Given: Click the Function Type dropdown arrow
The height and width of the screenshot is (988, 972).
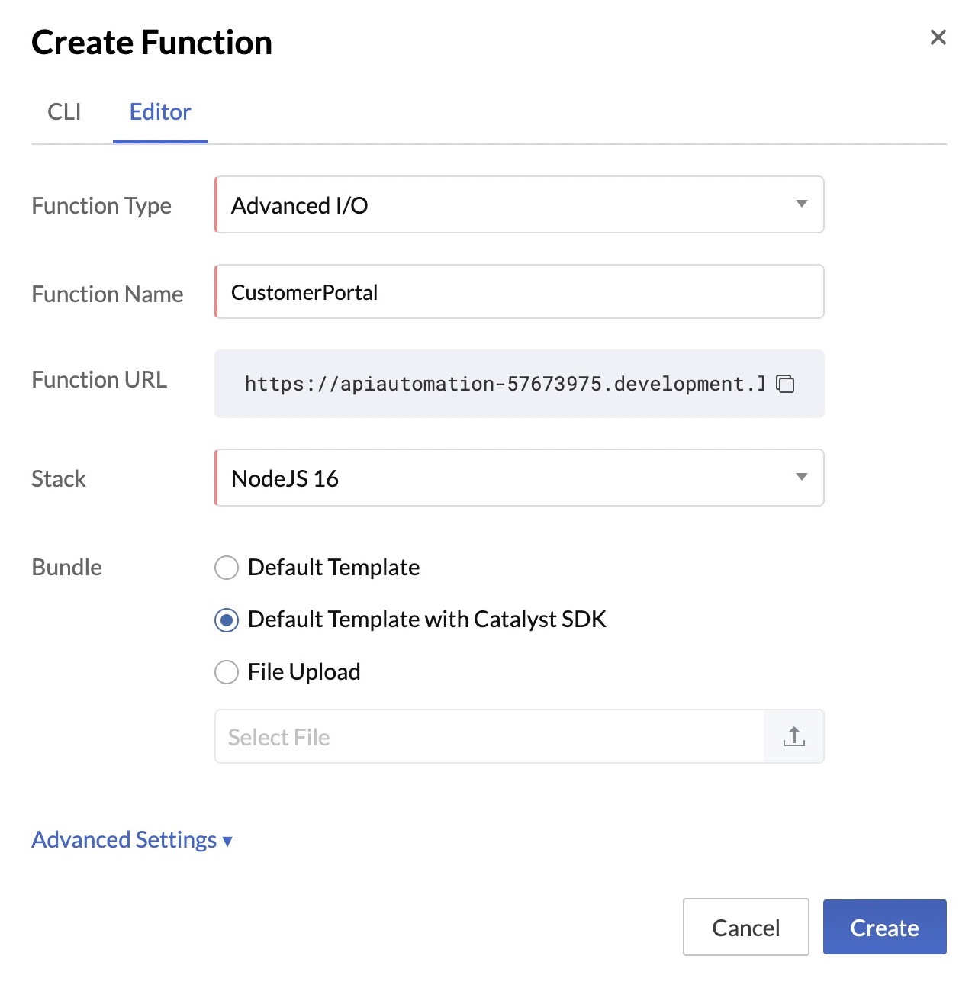Looking at the screenshot, I should (x=801, y=204).
